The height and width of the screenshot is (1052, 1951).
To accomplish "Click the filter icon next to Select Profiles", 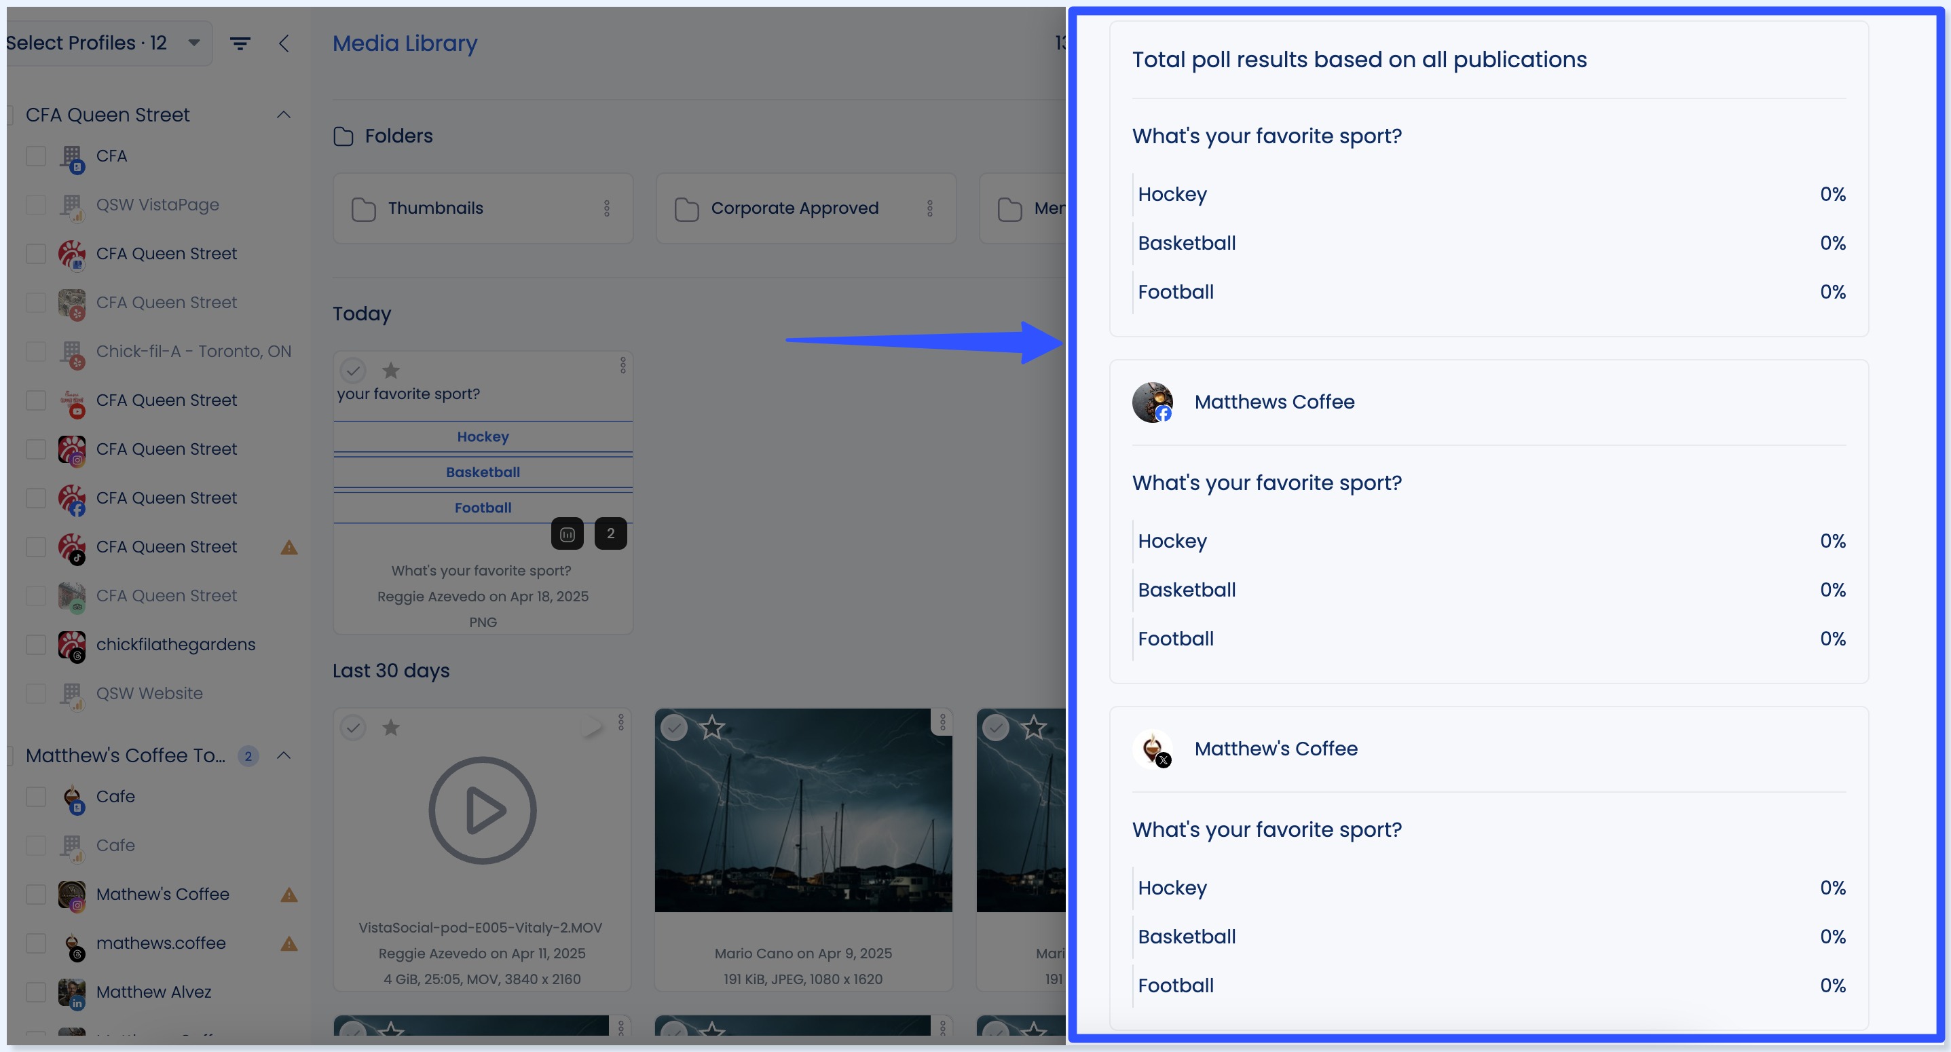I will click(240, 43).
